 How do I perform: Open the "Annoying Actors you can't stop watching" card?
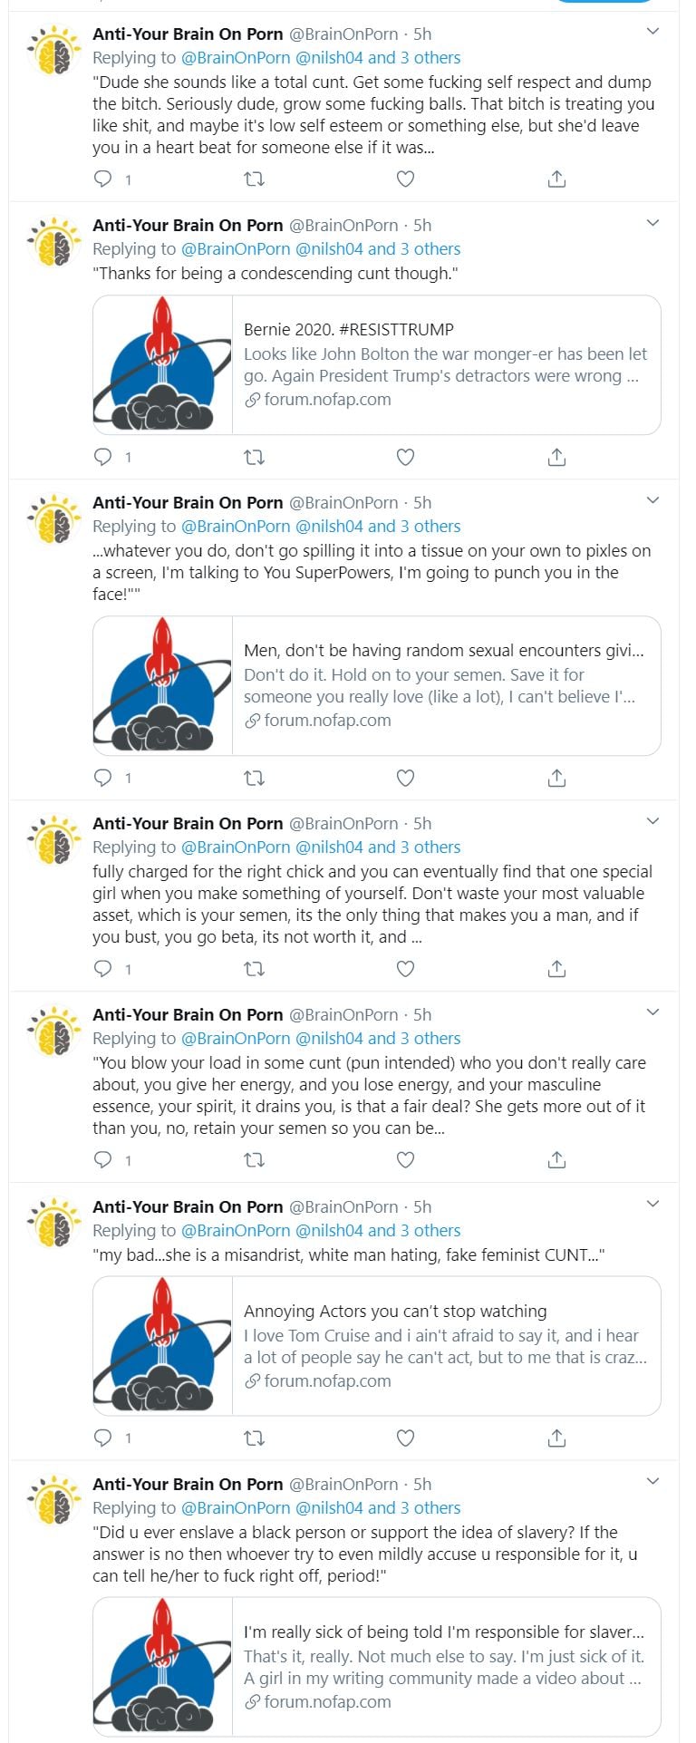[x=445, y=1346]
